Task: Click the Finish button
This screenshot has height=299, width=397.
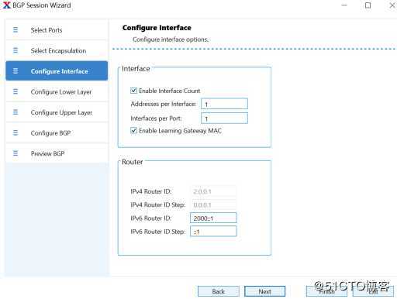Action: [326, 291]
